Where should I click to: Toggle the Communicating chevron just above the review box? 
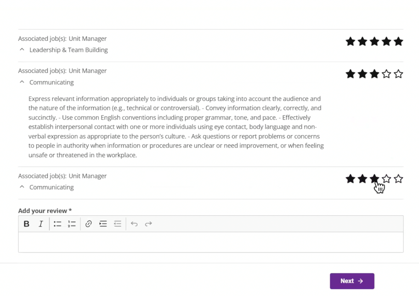coord(22,187)
